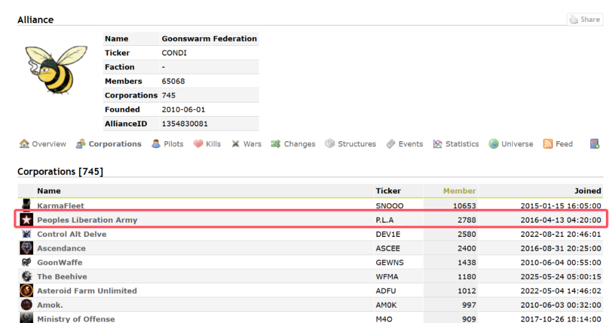Viewport: 612px width, 323px height.
Task: Open the KarmaFleet corporation link
Action: coord(61,206)
